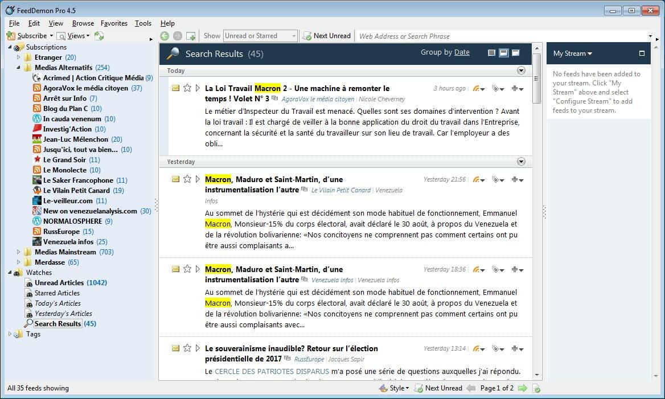Open the My Stream dropdown
The image size is (665, 399).
point(573,54)
